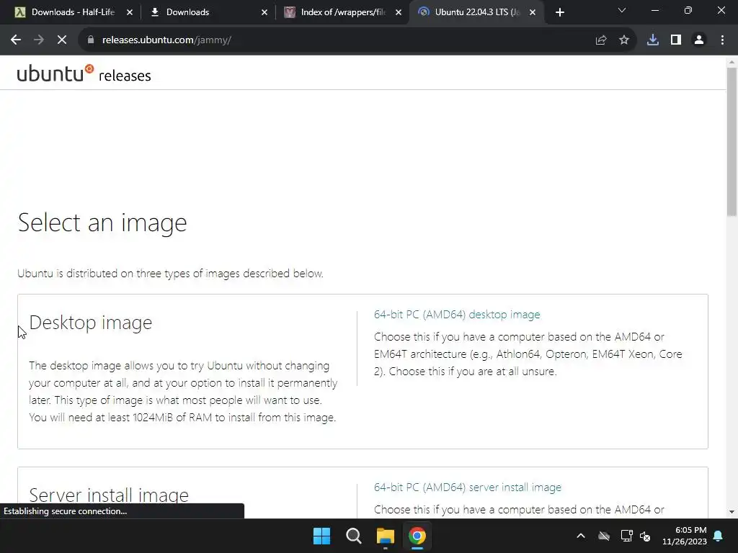The width and height of the screenshot is (738, 553).
Task: Click the ubuntu releases logo
Action: point(84,73)
